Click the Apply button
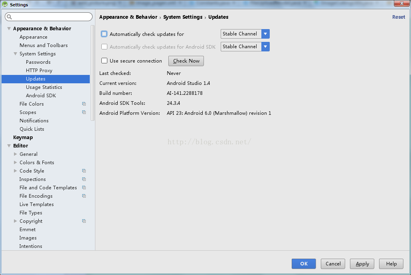The image size is (411, 275). [362, 264]
